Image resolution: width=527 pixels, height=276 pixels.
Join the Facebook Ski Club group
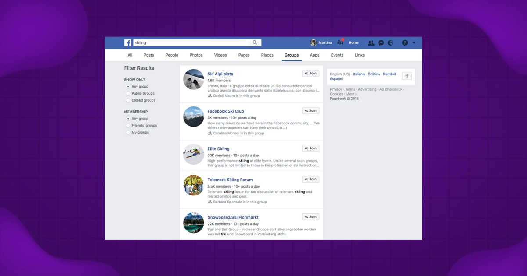[x=310, y=111]
